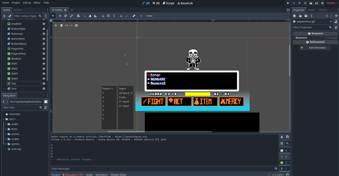The width and height of the screenshot is (339, 176).
Task: Toggle smart snapping in the viewport toolbar
Action: coord(103,16)
